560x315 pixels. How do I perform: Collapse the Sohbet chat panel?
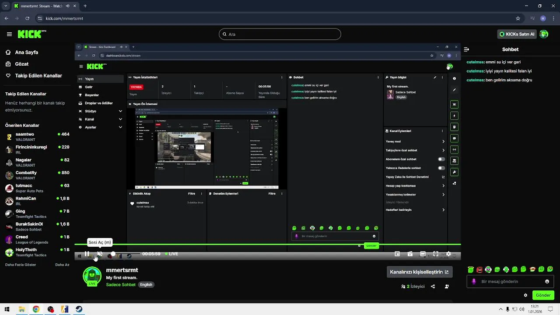pyautogui.click(x=466, y=49)
